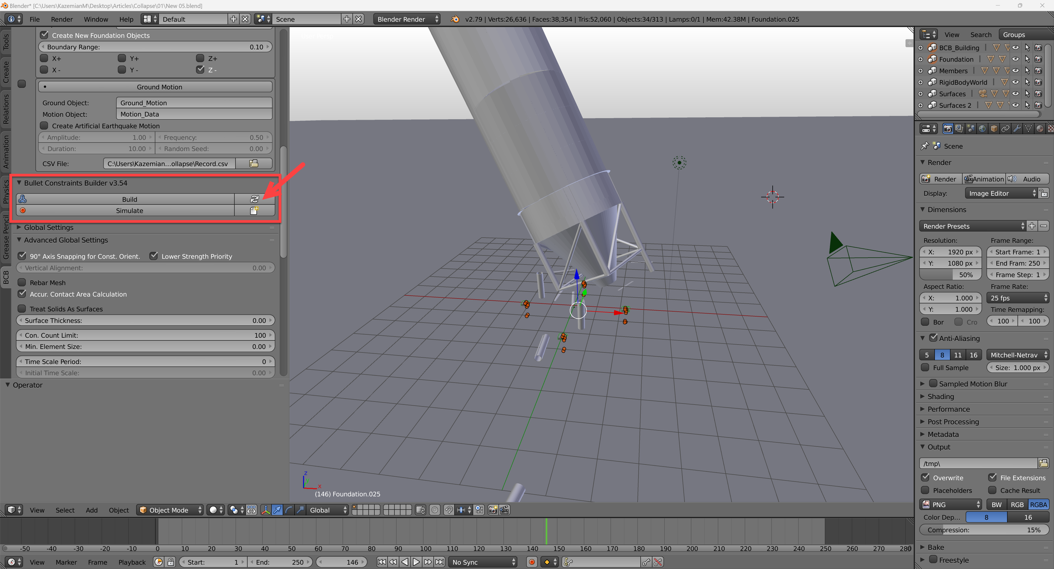This screenshot has height=569, width=1054.
Task: Enable the Rebar Mesh checkbox
Action: (x=22, y=282)
